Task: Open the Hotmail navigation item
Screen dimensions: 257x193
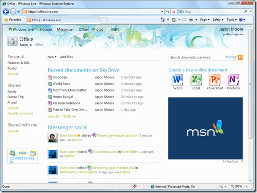Action: coord(46,29)
